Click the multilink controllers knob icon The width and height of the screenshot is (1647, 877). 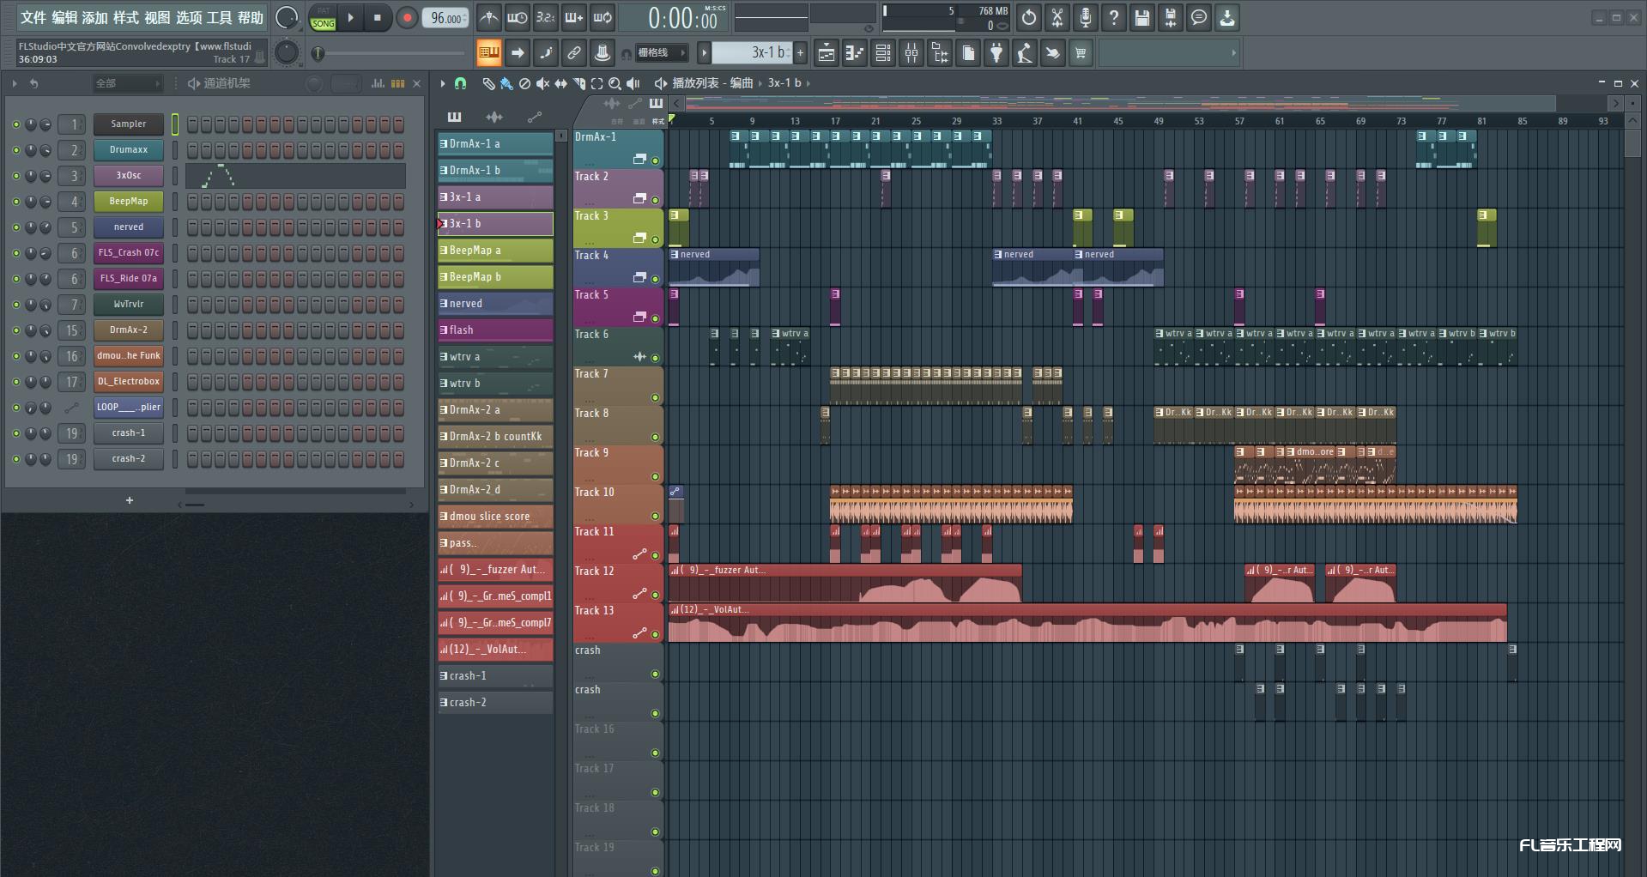click(x=602, y=53)
